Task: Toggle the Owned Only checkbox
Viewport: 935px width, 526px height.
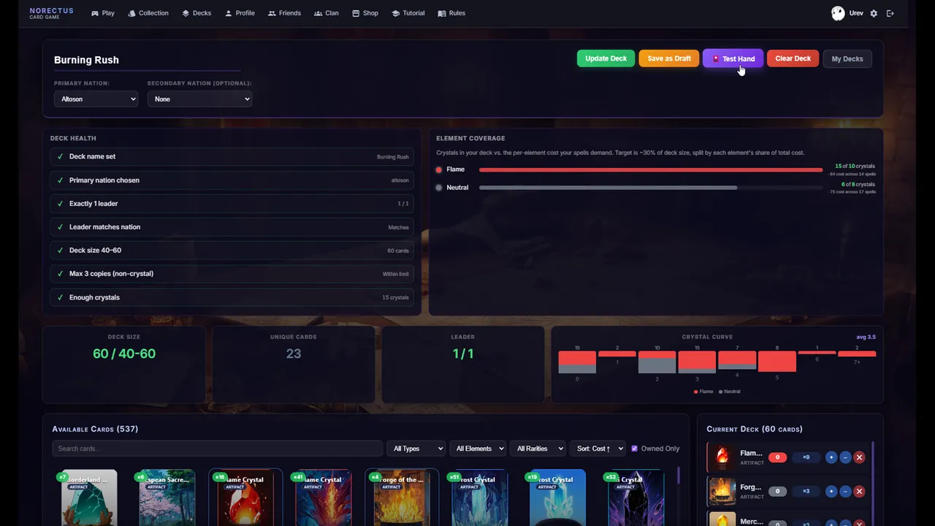Action: click(634, 449)
